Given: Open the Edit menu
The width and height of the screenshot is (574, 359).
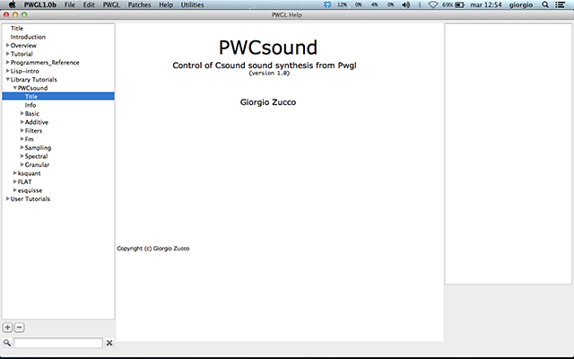Looking at the screenshot, I should click(x=89, y=4).
